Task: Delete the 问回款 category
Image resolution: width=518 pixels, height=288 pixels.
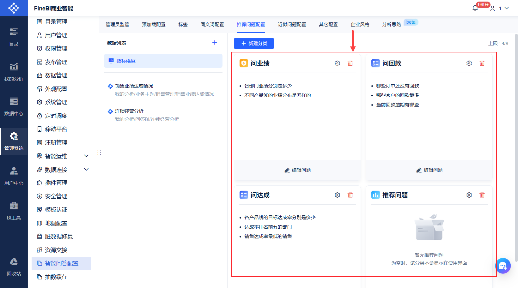Action: (482, 63)
